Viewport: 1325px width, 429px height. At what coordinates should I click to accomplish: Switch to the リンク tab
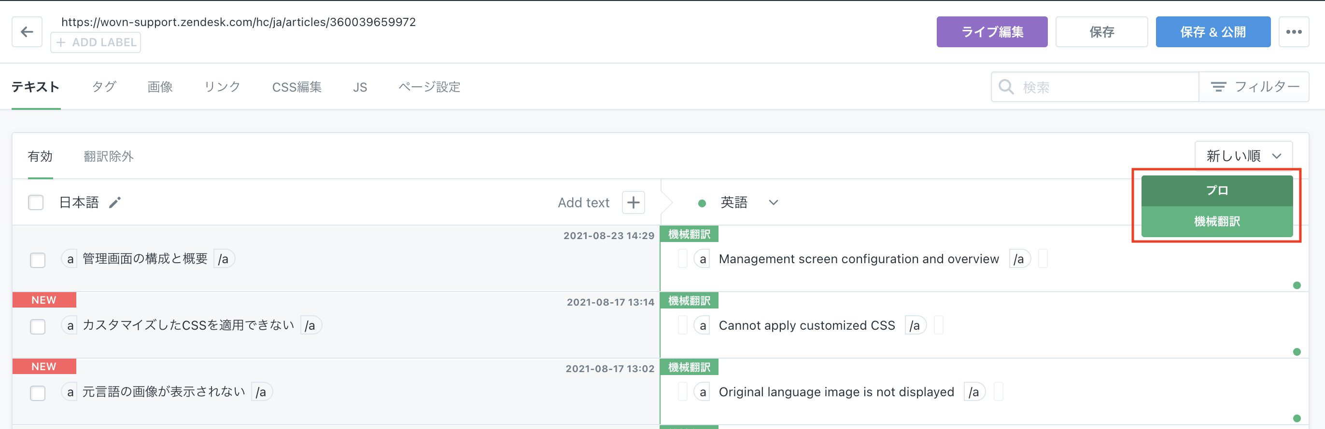pyautogui.click(x=222, y=87)
